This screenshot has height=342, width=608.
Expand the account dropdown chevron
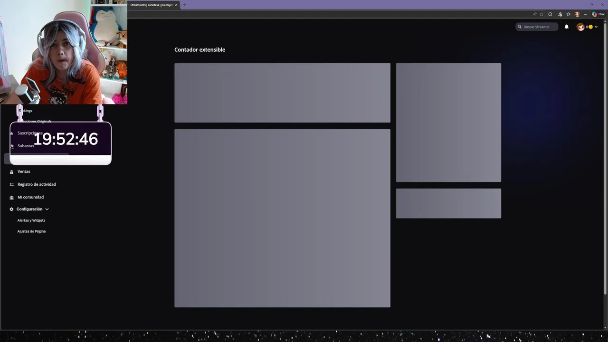pyautogui.click(x=596, y=27)
